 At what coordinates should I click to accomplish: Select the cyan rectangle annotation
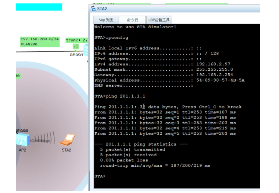(x=39, y=7)
